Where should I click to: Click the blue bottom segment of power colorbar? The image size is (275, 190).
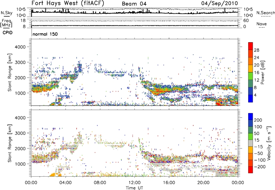(x=251, y=98)
